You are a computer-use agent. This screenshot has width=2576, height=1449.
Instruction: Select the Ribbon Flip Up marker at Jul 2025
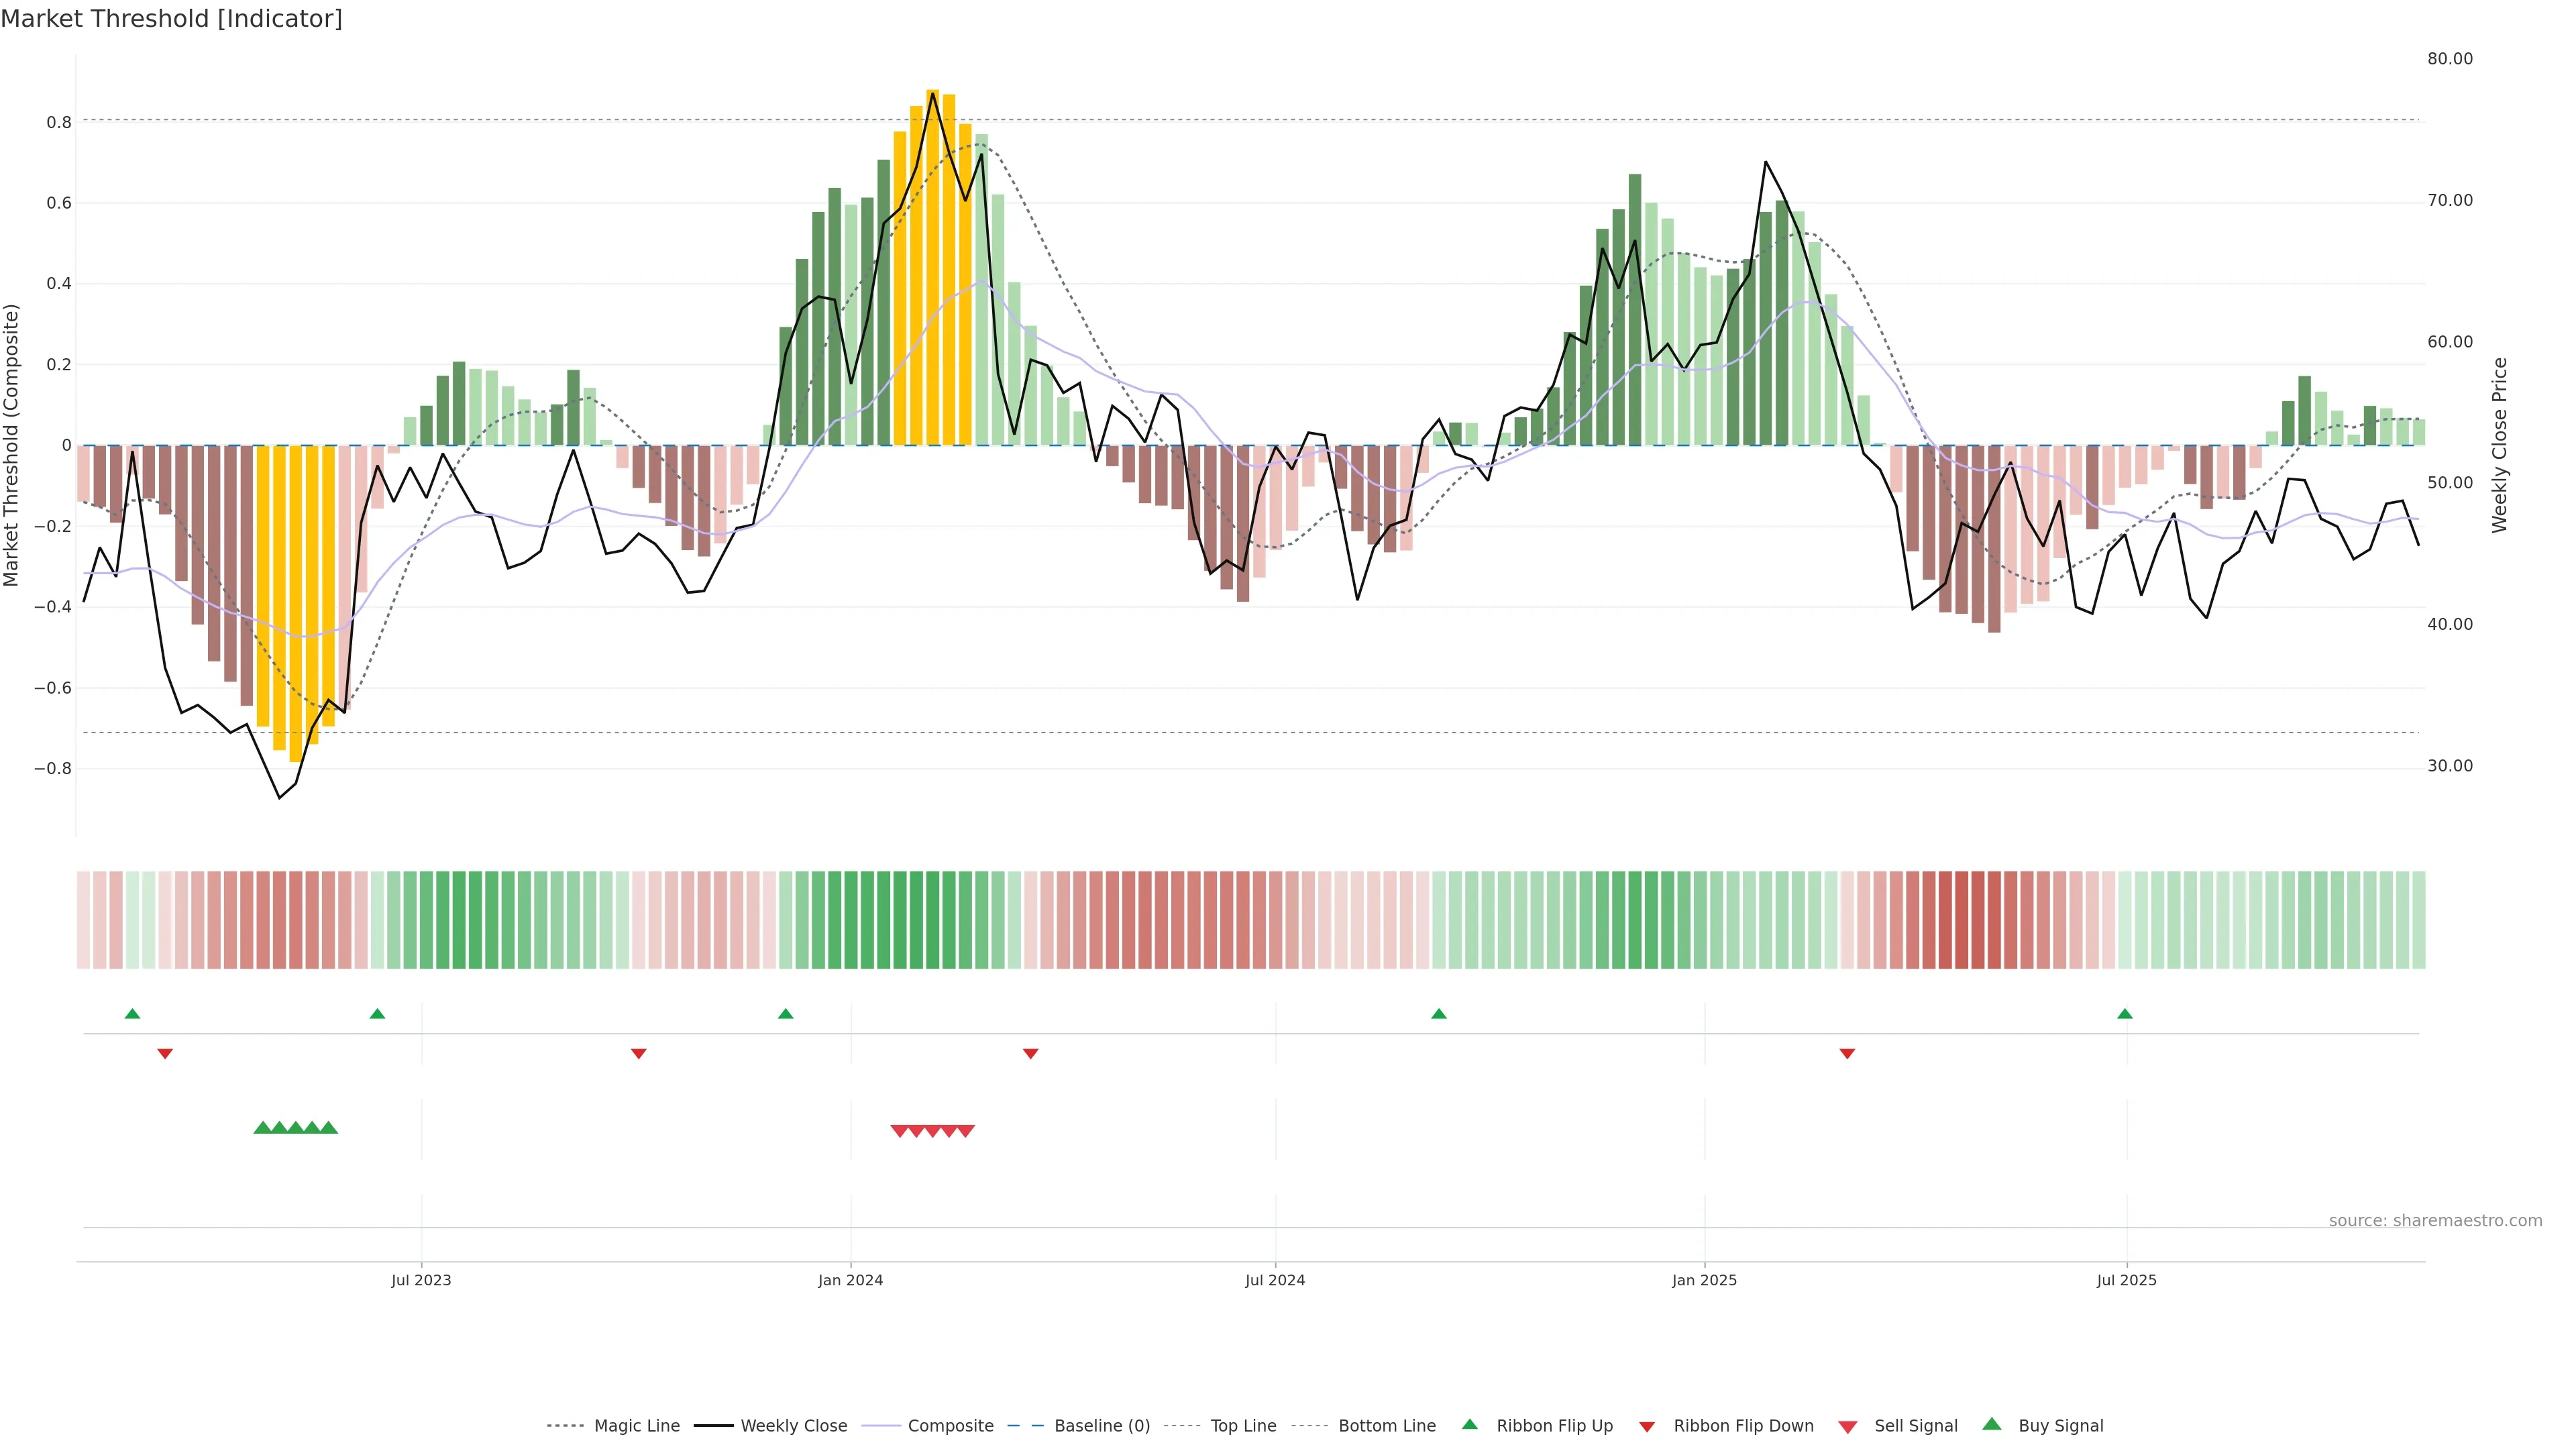point(2125,1014)
